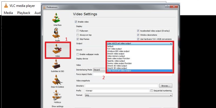The width and height of the screenshot is (216, 108).
Task: Choose YUV video output option
Action: click(x=140, y=49)
